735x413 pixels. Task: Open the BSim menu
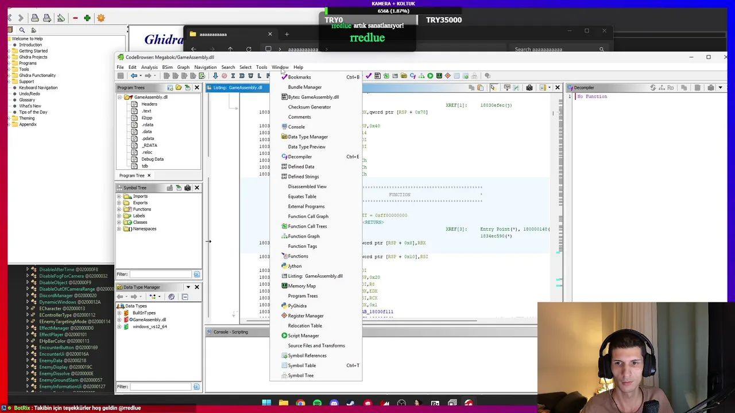(167, 67)
